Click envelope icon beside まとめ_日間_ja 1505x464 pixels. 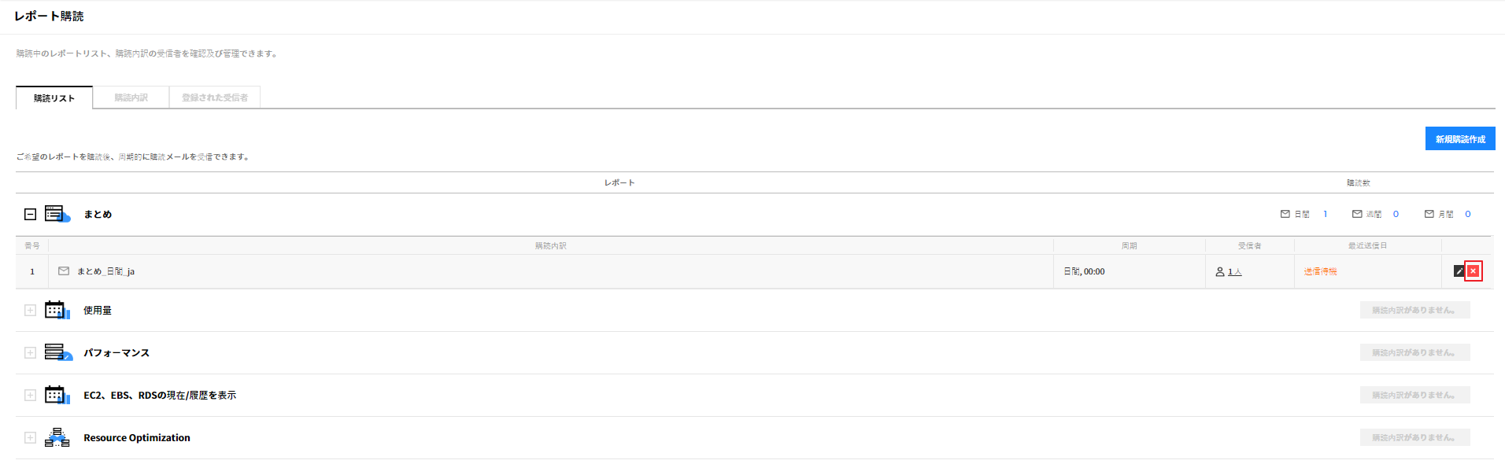point(64,271)
